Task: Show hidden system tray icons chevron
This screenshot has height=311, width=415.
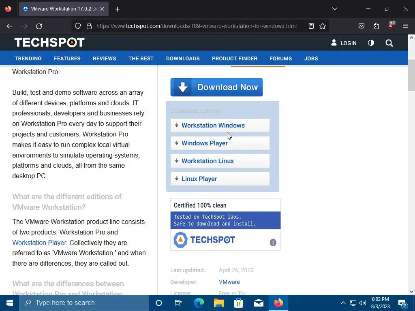Action: pyautogui.click(x=343, y=303)
